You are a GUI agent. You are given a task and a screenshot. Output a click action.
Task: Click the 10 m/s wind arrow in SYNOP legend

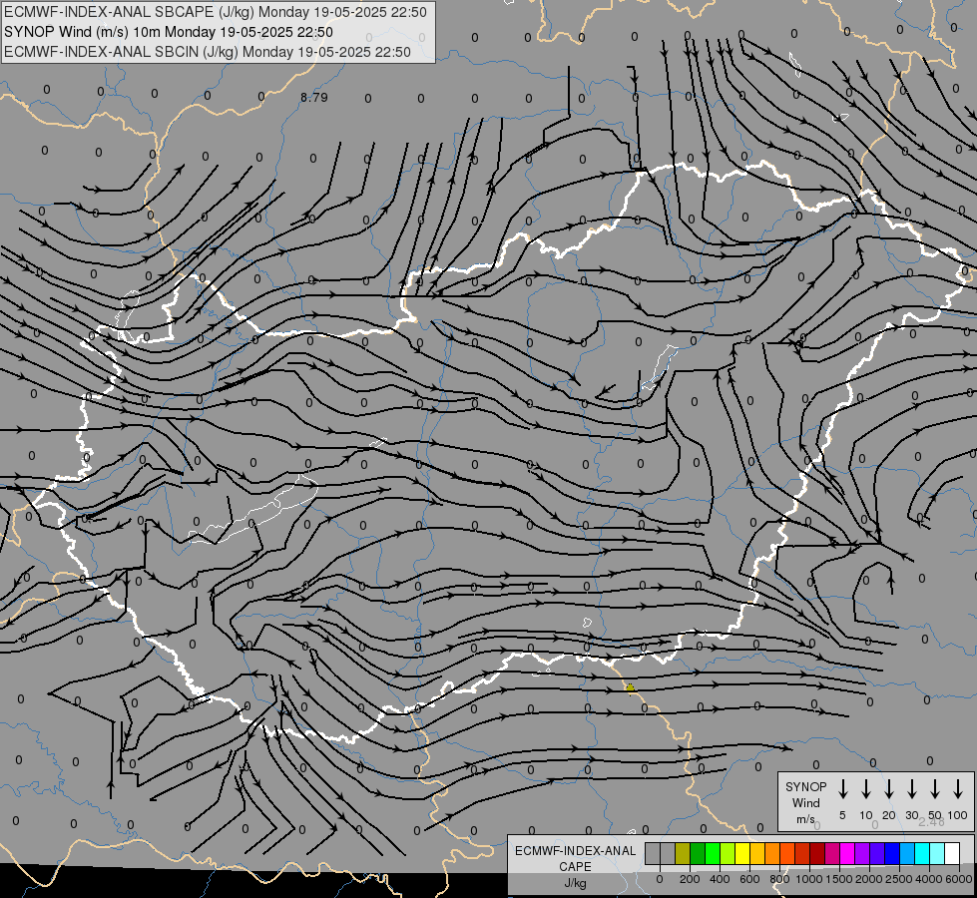pyautogui.click(x=866, y=789)
